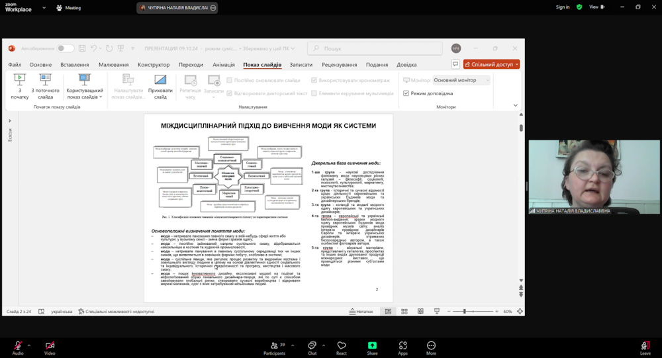Toggle 'Відтворювати дикторський текст' checkbox
662x358 pixels.
pos(229,93)
